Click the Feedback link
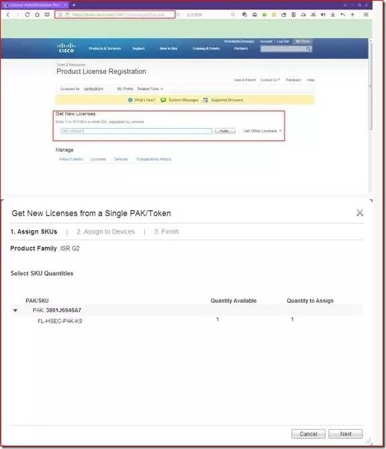Viewport: 386px width, 449px height. pos(293,80)
